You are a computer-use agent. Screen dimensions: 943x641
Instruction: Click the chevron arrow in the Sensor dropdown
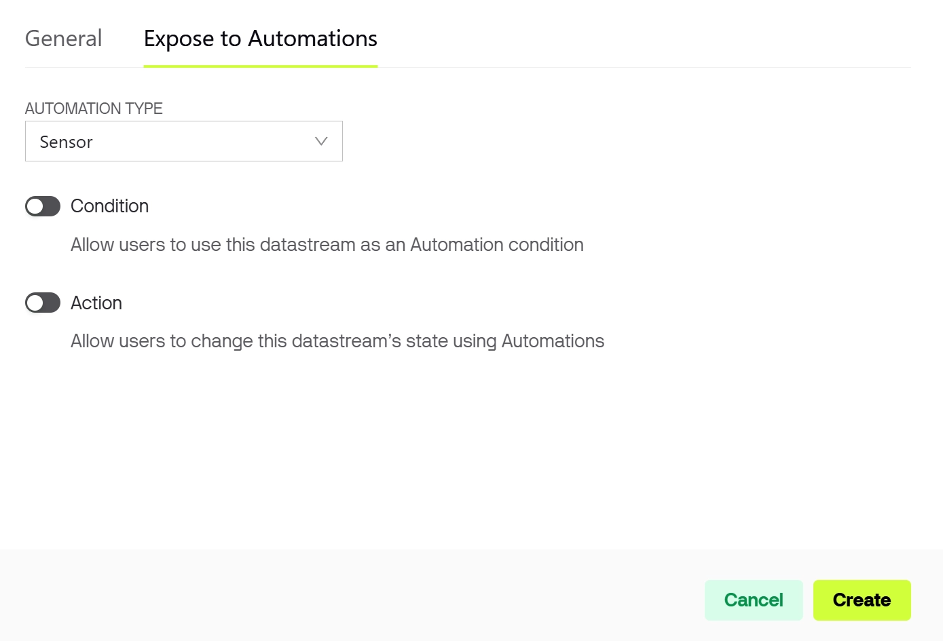(321, 141)
